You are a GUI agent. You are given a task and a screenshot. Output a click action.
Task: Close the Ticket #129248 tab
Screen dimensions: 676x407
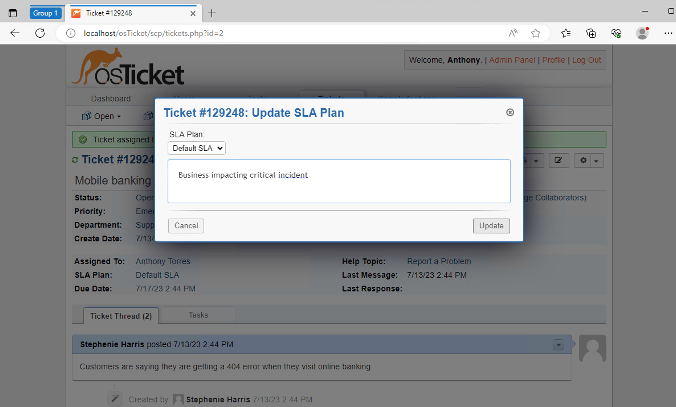193,13
